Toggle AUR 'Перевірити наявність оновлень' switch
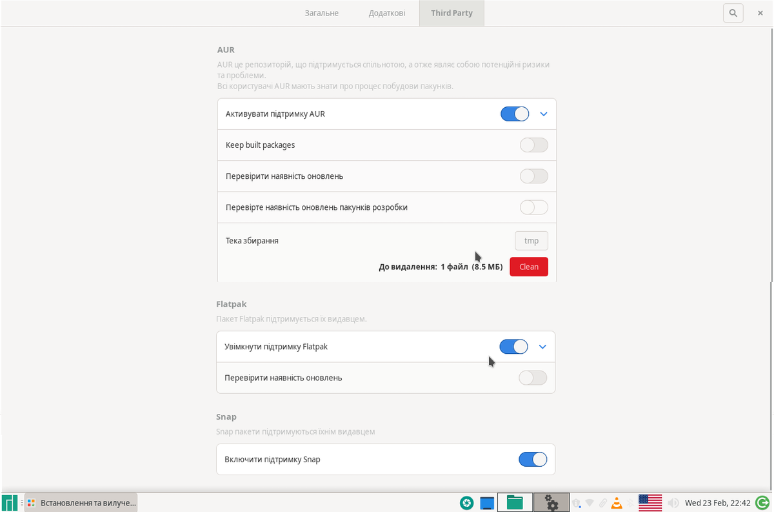The width and height of the screenshot is (774, 512). [x=534, y=176]
